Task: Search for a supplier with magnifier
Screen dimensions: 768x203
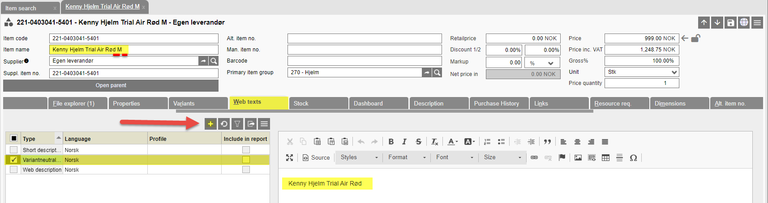Action: (x=214, y=61)
